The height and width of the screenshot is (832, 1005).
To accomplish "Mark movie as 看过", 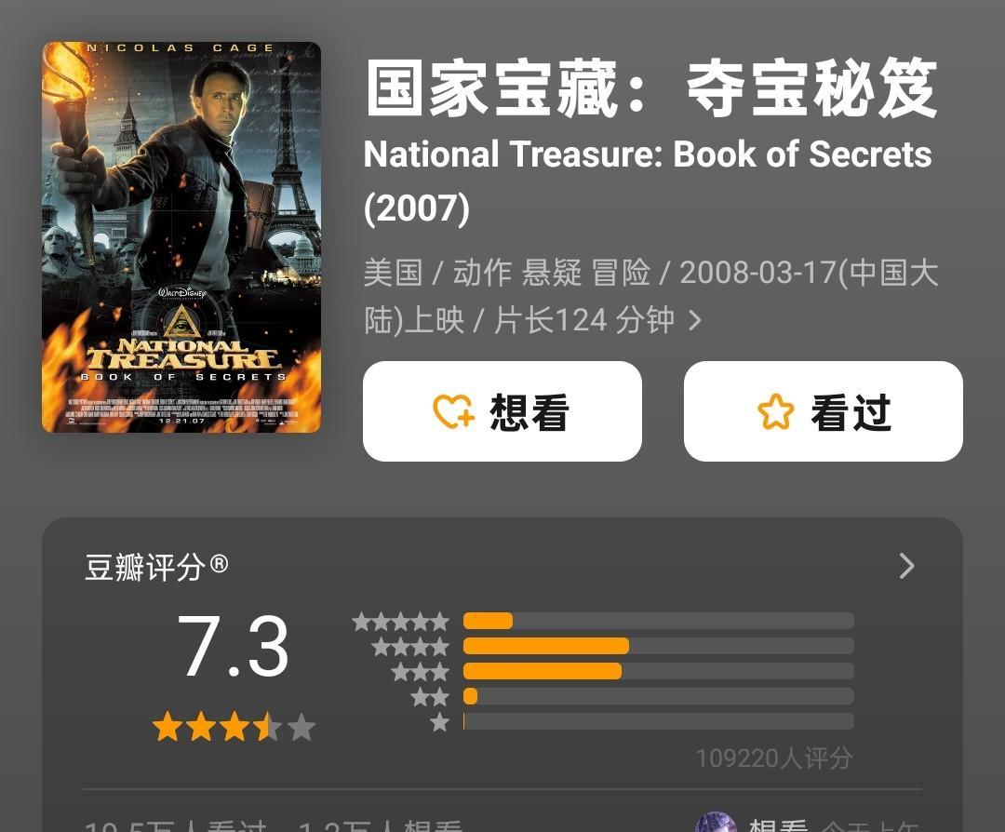I will coord(824,410).
